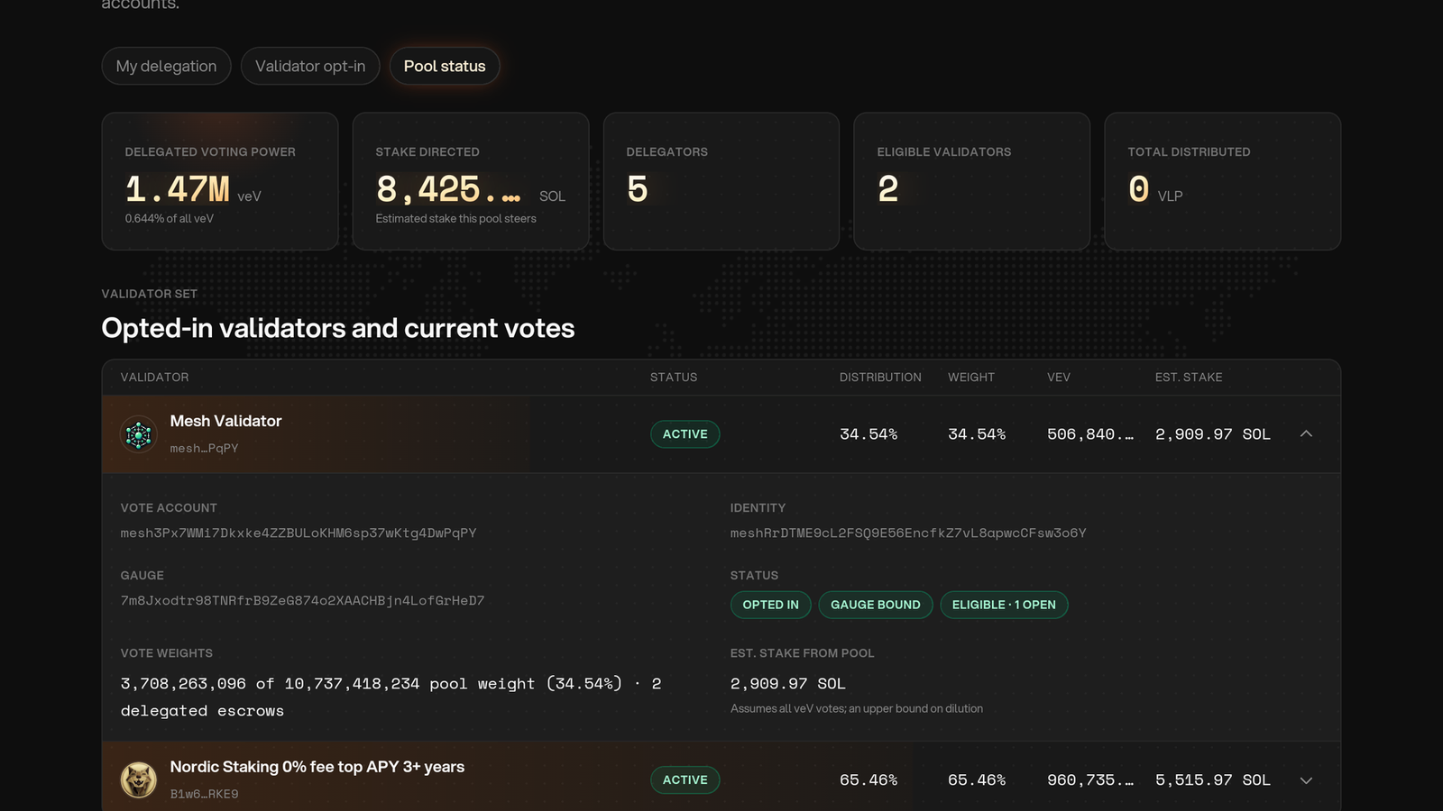Click the 0.644% of all veV text
Viewport: 1443px width, 811px height.
pos(170,219)
